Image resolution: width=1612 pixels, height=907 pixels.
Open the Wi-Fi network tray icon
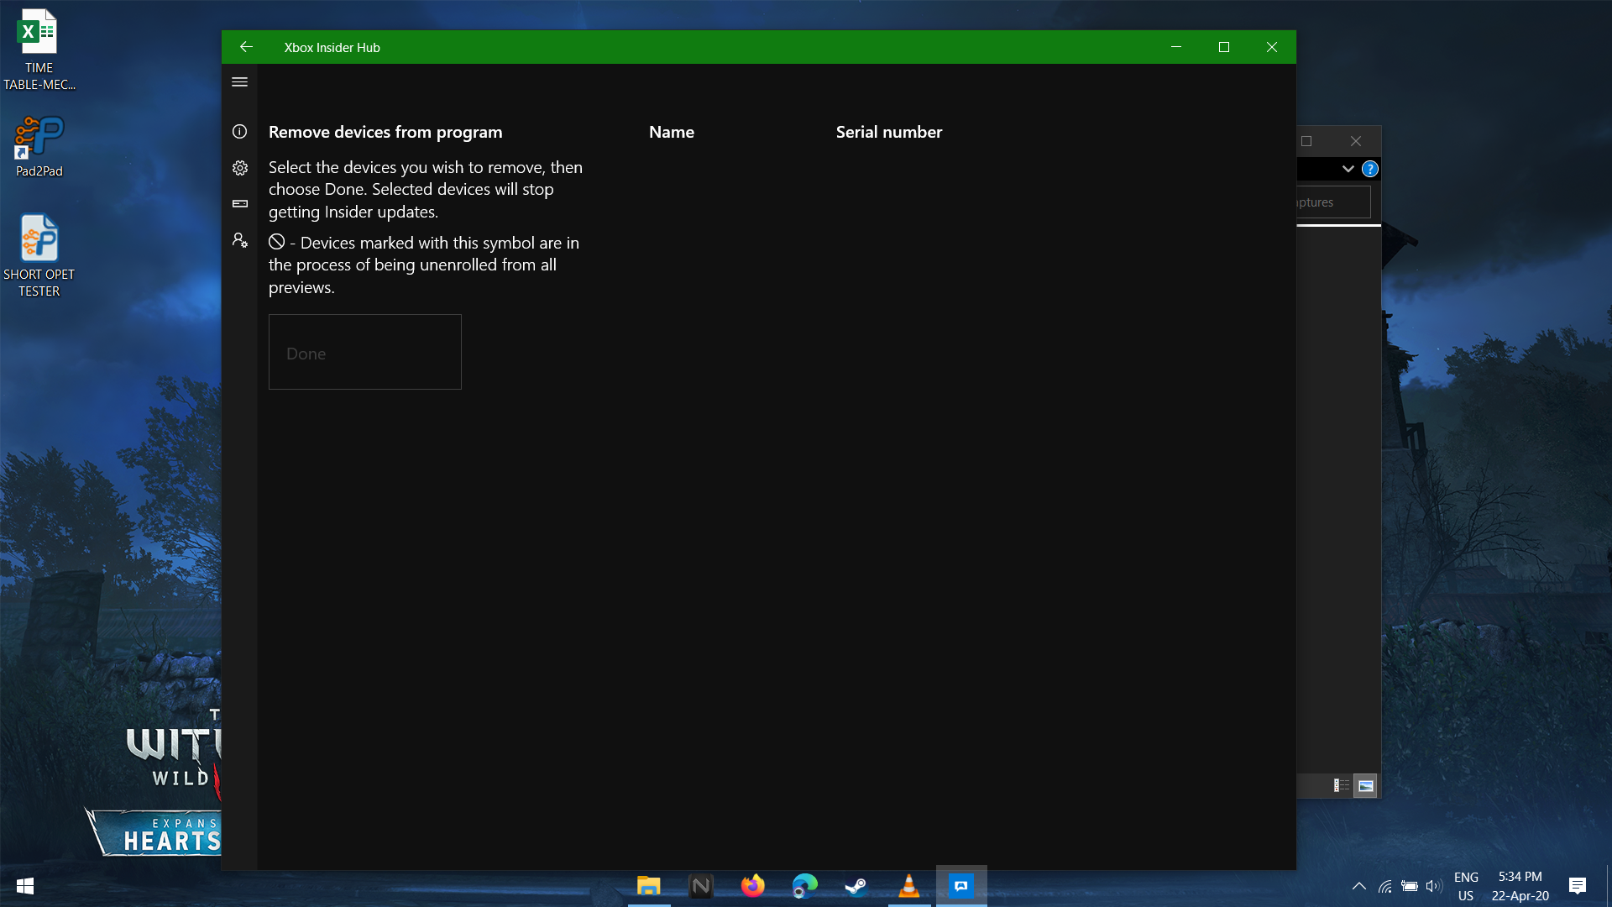click(x=1385, y=886)
